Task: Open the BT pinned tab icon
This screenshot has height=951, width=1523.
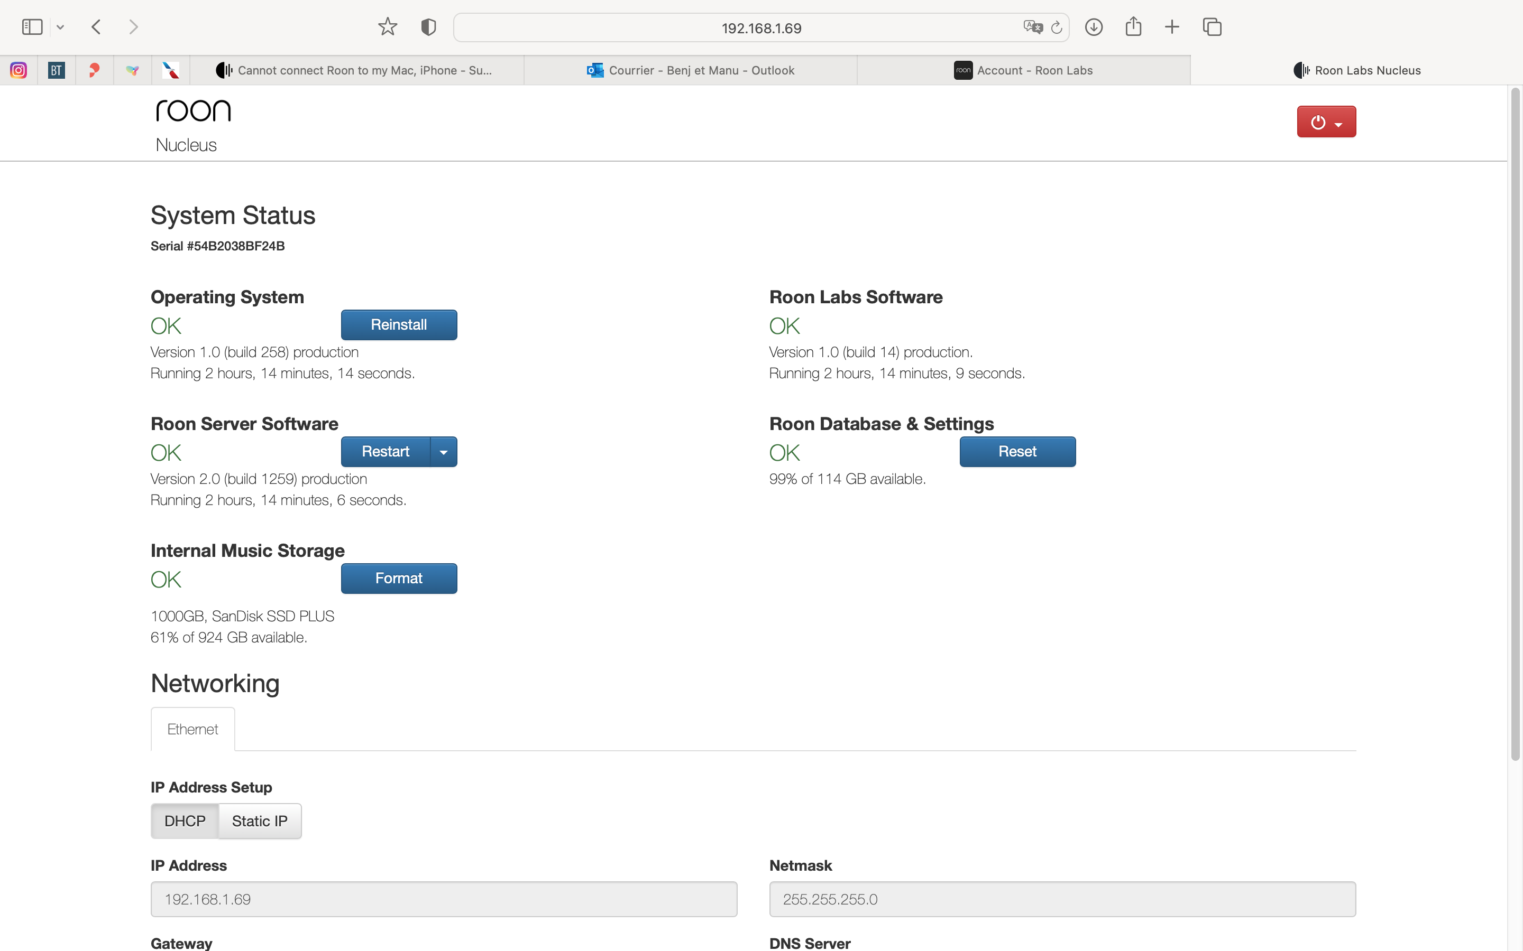Action: [57, 70]
